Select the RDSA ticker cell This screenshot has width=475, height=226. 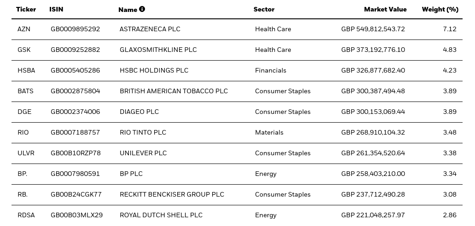pos(26,215)
